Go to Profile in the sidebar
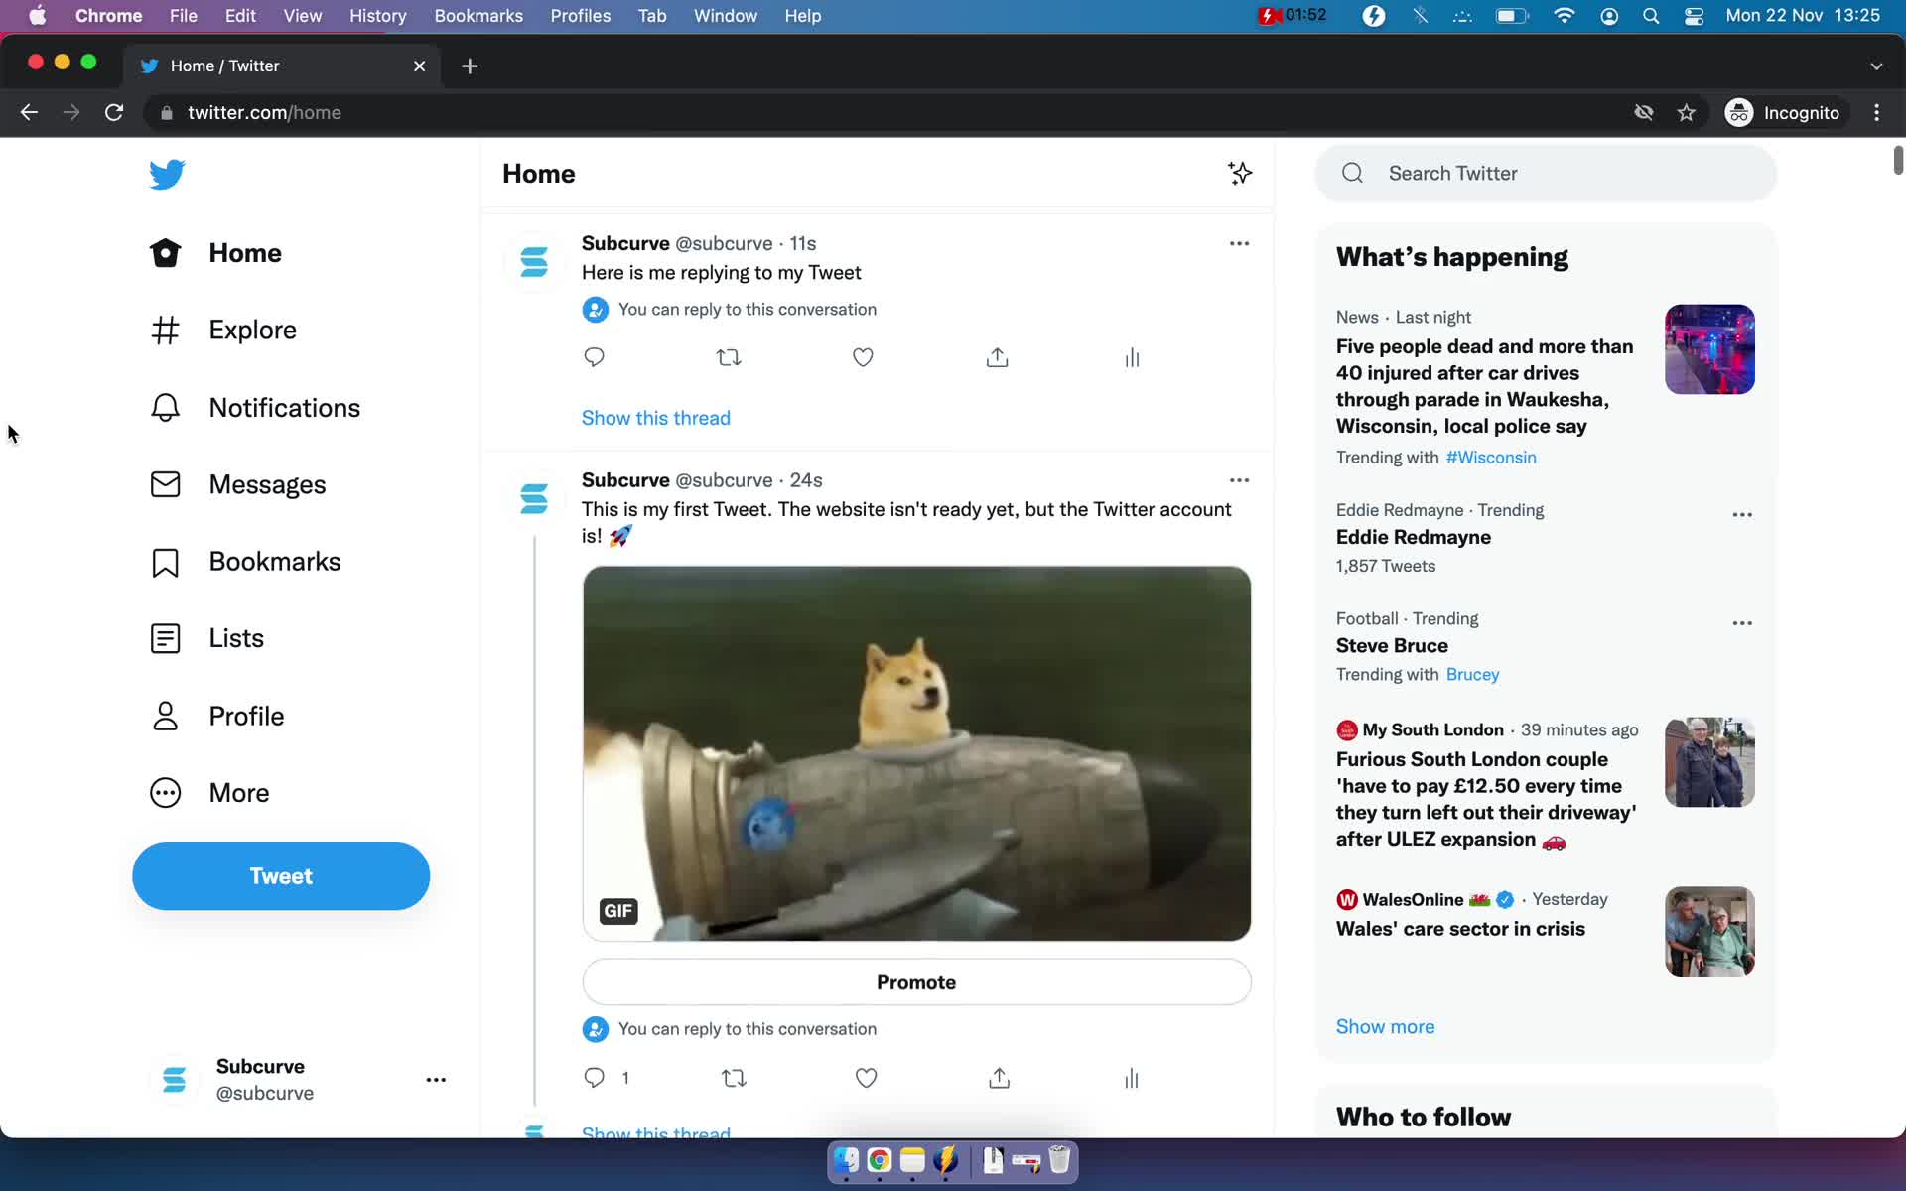The height and width of the screenshot is (1191, 1906). coord(216,716)
